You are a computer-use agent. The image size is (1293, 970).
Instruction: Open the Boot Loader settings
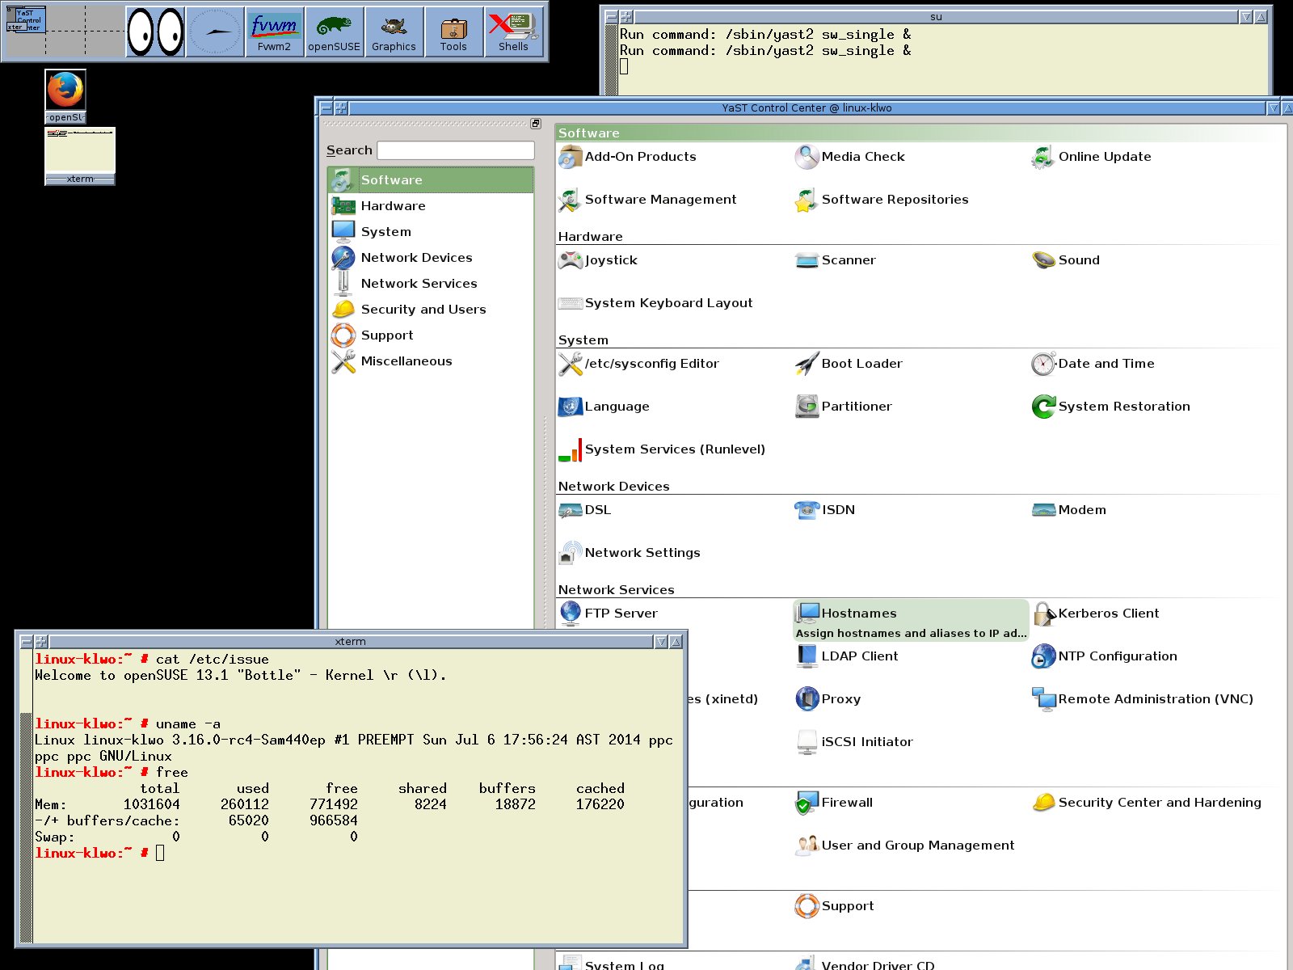[x=861, y=364]
